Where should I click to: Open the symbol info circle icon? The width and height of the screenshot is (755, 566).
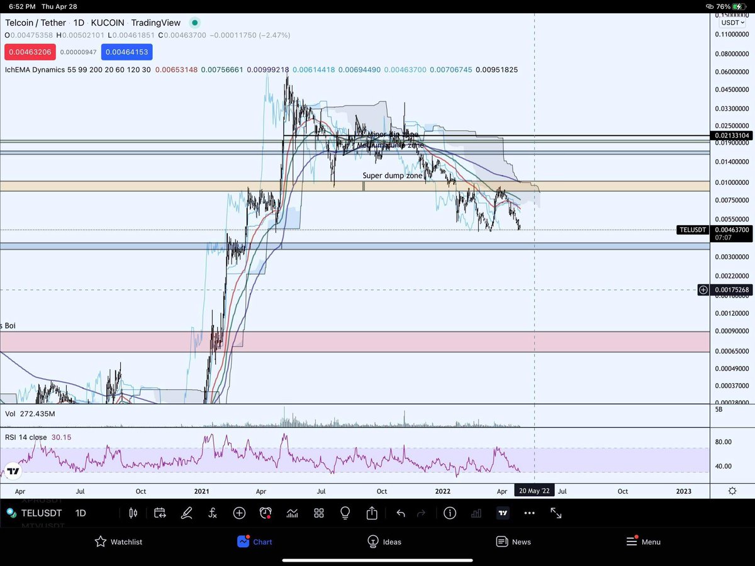[449, 513]
